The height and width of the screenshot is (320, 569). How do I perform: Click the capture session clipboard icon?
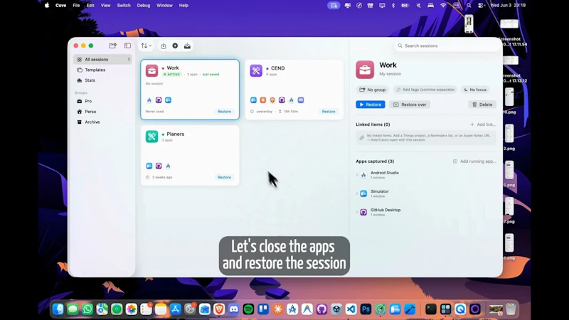[164, 46]
